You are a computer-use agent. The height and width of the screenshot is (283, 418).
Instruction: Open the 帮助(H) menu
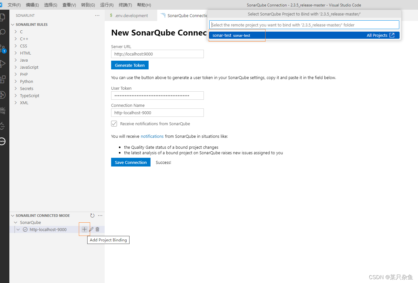click(x=144, y=5)
